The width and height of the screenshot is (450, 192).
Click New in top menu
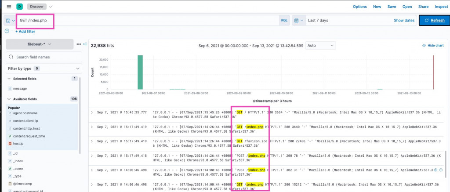377,7
